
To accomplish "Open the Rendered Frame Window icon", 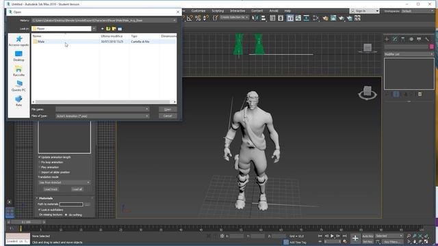I will pyautogui.click(x=333, y=18).
